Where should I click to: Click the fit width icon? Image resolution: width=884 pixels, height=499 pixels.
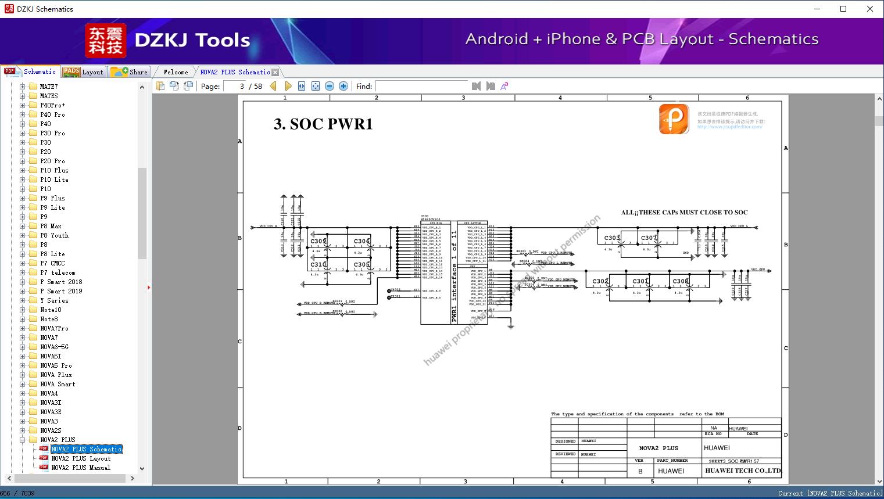[302, 86]
